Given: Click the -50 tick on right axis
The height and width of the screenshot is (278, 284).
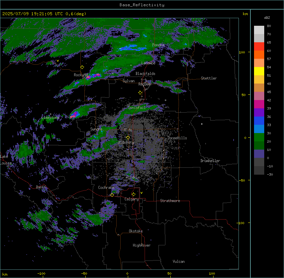Looking at the screenshot, I should pyautogui.click(x=242, y=180).
